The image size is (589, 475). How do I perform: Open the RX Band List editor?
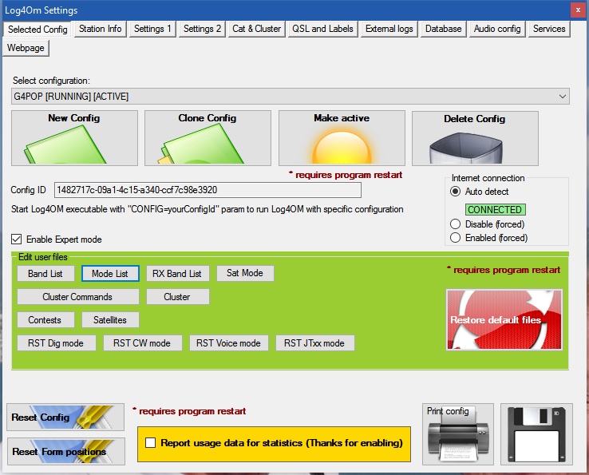177,274
